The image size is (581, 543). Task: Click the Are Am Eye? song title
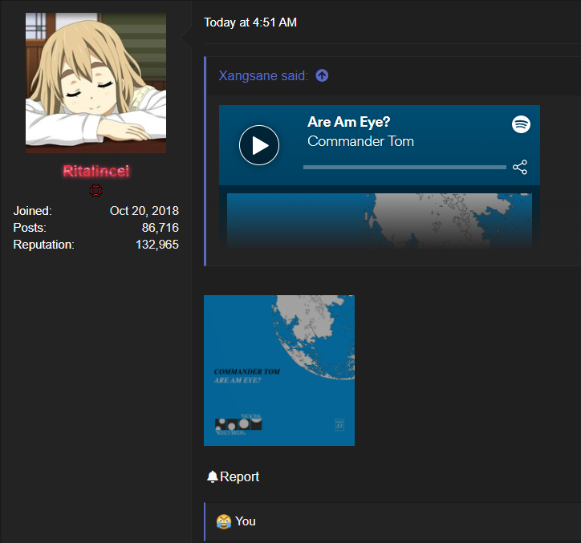(x=348, y=122)
